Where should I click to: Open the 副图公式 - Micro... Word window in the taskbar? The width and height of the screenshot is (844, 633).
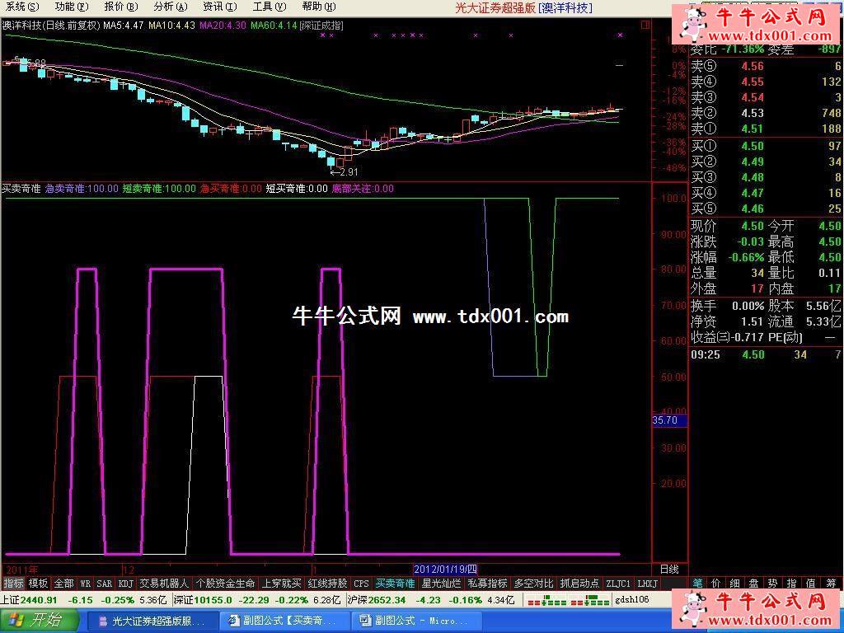coord(416,621)
